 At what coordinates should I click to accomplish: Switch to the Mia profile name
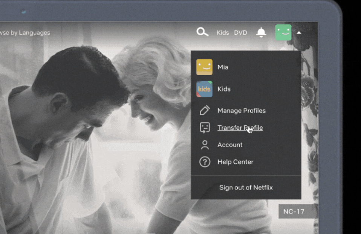click(x=223, y=67)
